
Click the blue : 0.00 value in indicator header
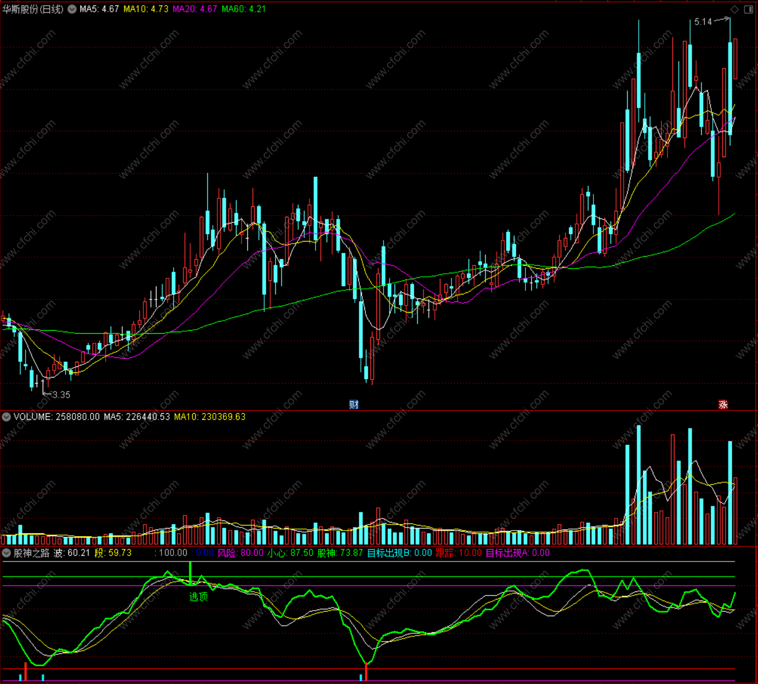203,553
